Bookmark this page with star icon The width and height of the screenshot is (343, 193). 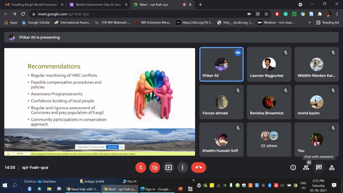point(266,14)
